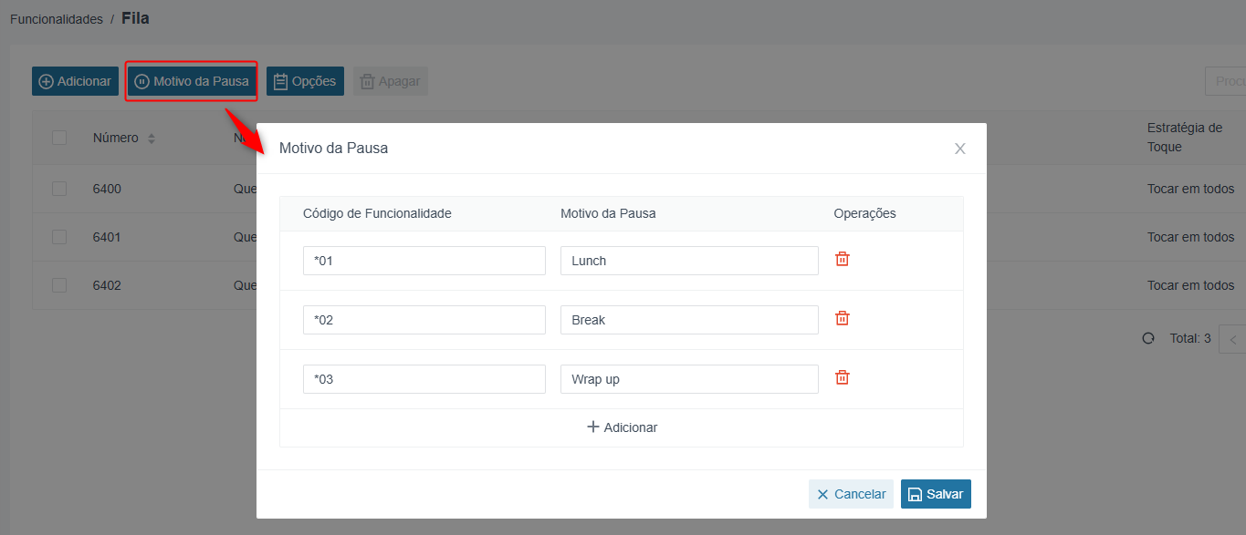Viewport: 1246px width, 535px height.
Task: Click Tocar em todos in row 6400
Action: click(1190, 189)
